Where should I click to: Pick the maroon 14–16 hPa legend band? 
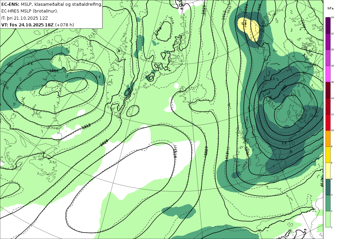click(x=328, y=90)
